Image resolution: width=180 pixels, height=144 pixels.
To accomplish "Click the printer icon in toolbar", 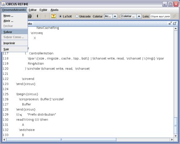I will [30, 16].
